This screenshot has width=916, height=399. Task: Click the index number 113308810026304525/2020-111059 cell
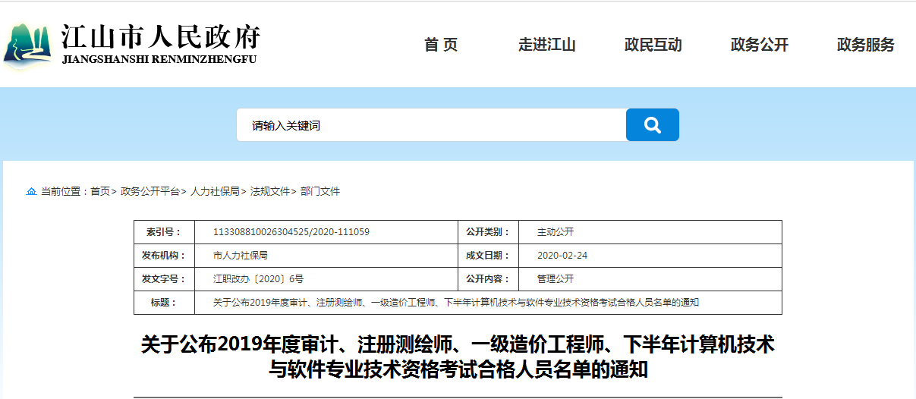coord(325,232)
